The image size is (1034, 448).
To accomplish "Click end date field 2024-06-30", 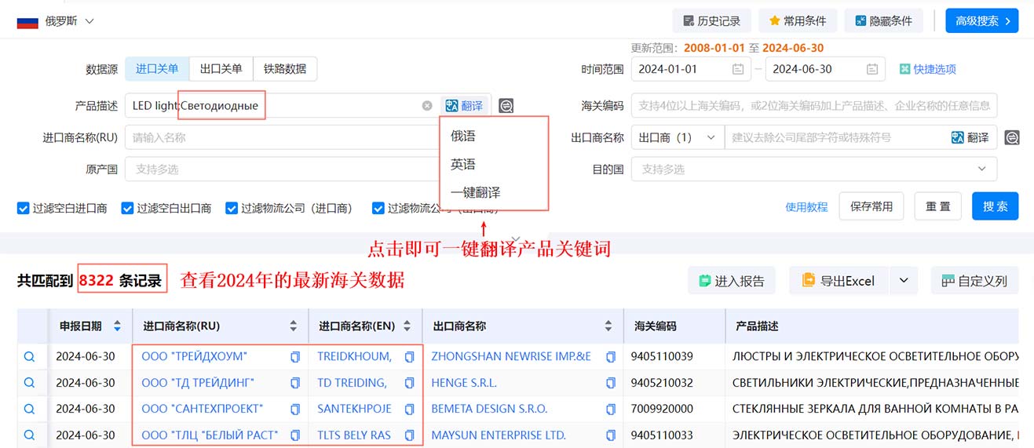I will pos(825,69).
